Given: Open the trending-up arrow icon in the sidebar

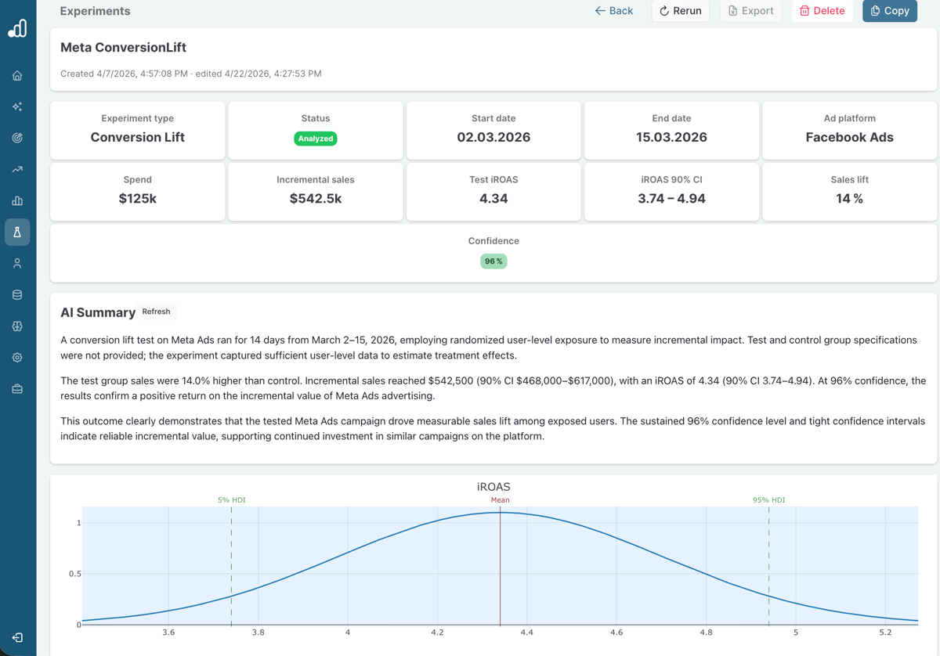Looking at the screenshot, I should pyautogui.click(x=17, y=169).
